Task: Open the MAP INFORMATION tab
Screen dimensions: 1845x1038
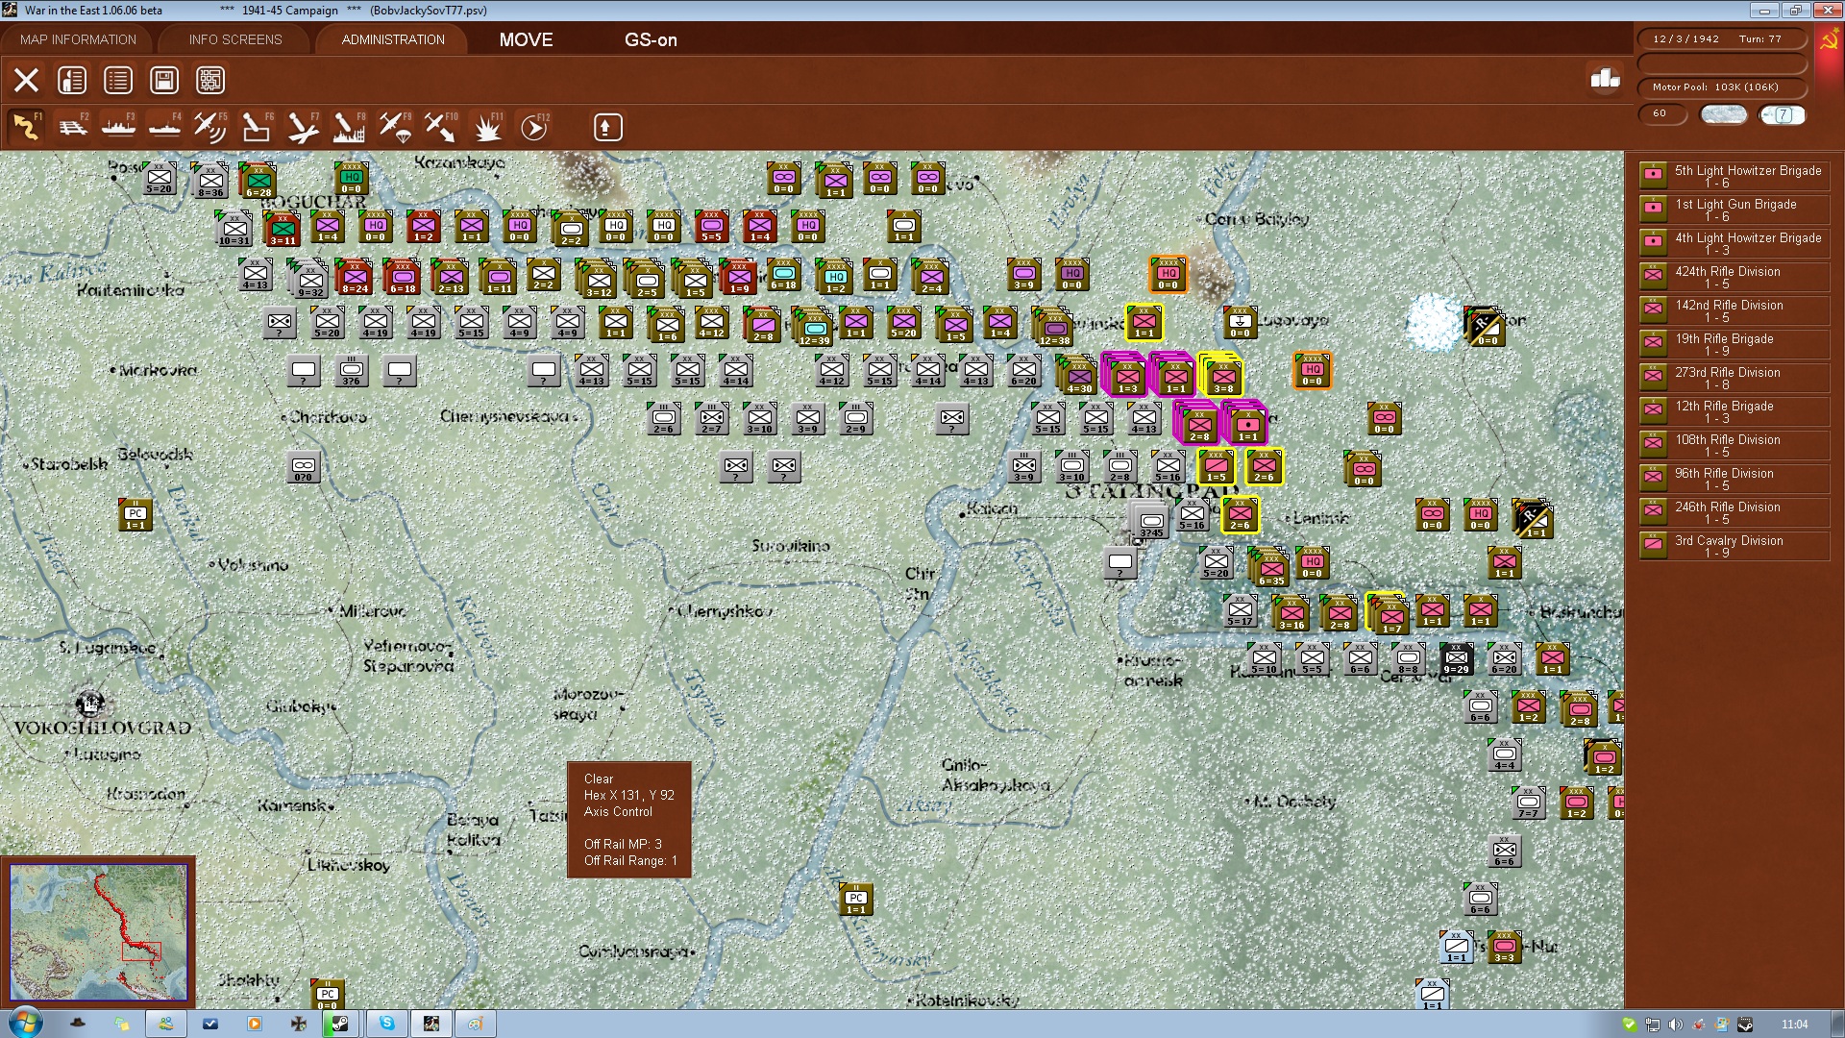Action: point(78,39)
